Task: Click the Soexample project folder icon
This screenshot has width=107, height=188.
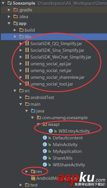Action: (10, 3)
